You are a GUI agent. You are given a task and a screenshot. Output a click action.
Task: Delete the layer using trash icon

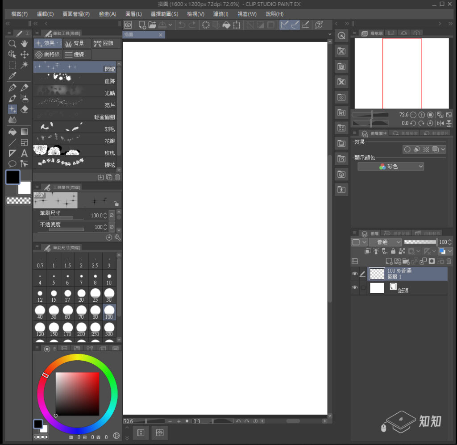[x=449, y=261]
